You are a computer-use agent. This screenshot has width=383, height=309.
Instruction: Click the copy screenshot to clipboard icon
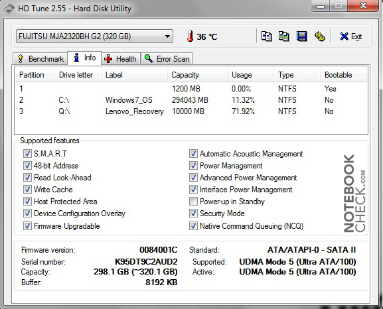click(284, 36)
